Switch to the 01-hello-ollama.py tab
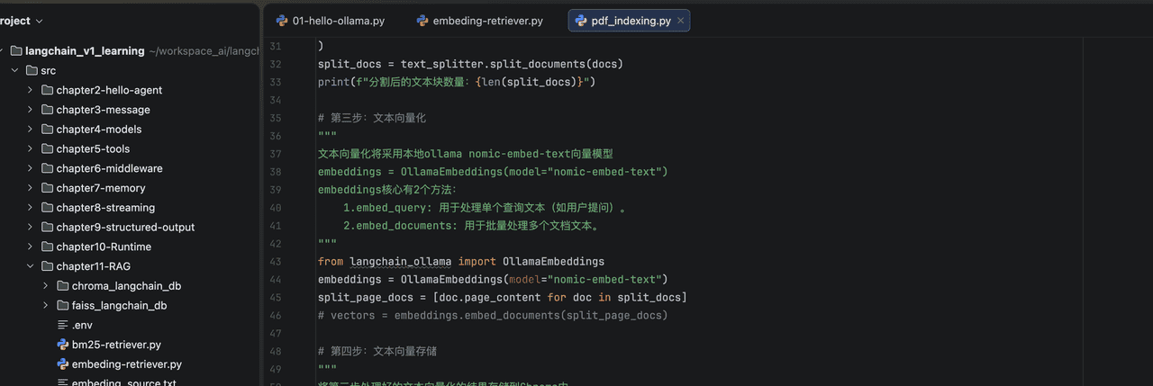This screenshot has width=1153, height=386. click(x=338, y=21)
